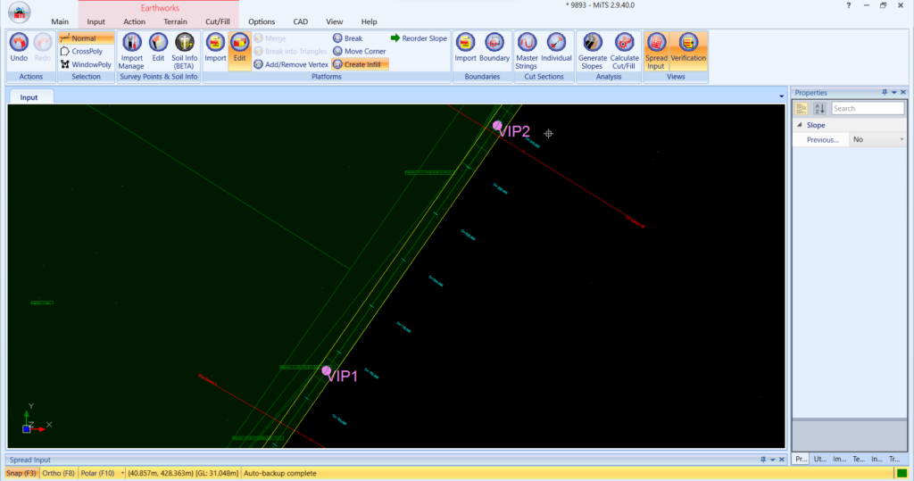The width and height of the screenshot is (914, 481).
Task: Close the Spread Input panel
Action: (782, 460)
